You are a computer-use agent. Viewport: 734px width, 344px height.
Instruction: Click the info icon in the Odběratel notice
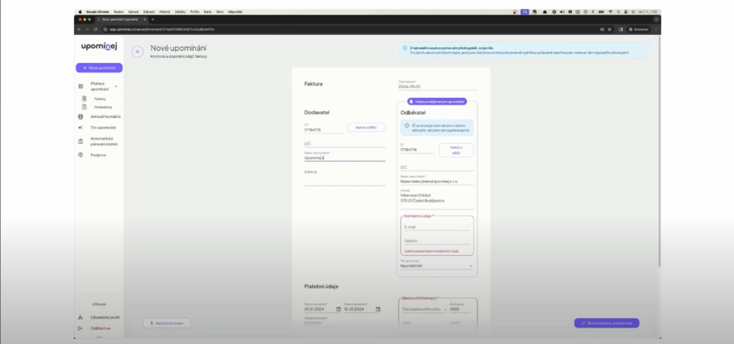tap(407, 126)
